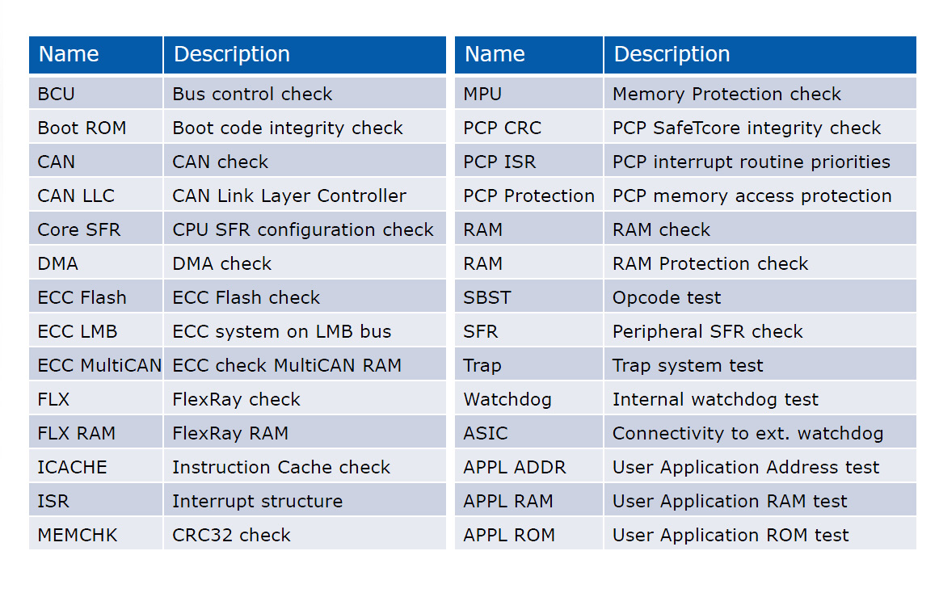Select the APPL ROM name cell
This screenshot has width=939, height=593.
(x=509, y=535)
